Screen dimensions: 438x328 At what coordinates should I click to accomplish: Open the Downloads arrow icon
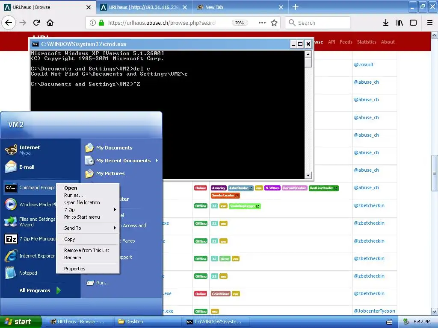pos(386,23)
